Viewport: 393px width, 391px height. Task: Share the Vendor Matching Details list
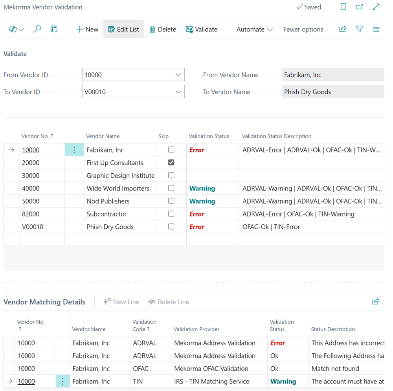(x=376, y=301)
